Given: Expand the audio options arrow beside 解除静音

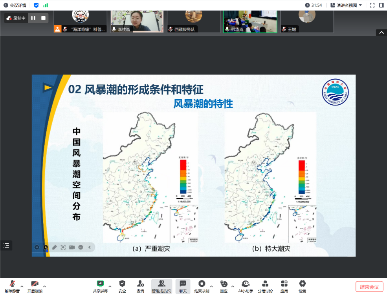Looking at the screenshot, I should click(x=22, y=286).
